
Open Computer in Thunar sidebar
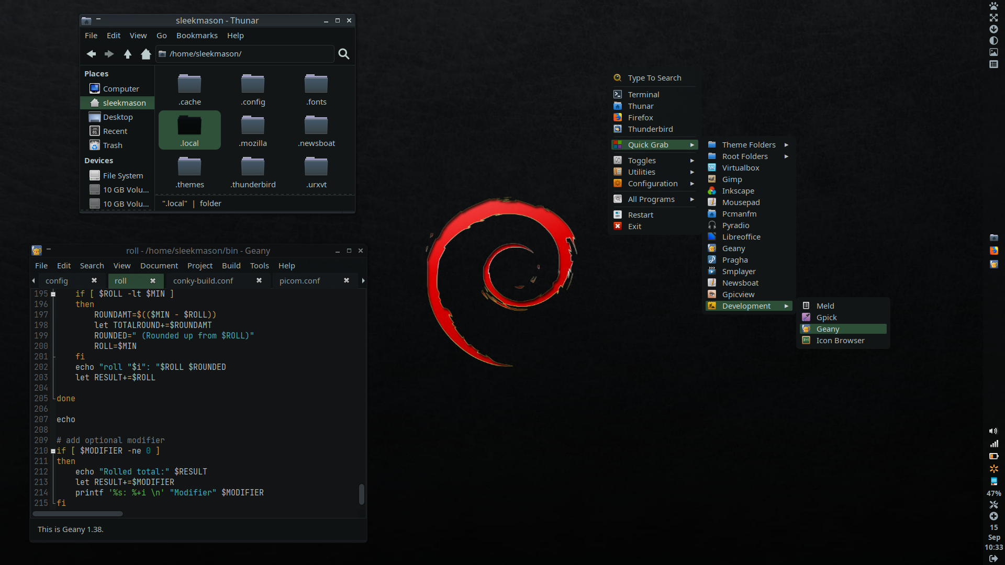click(x=117, y=89)
